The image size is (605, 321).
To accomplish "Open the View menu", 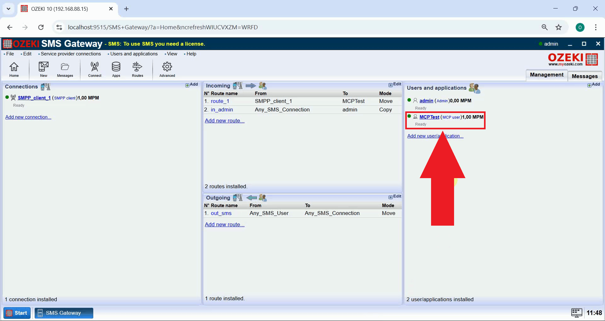I will click(x=172, y=54).
